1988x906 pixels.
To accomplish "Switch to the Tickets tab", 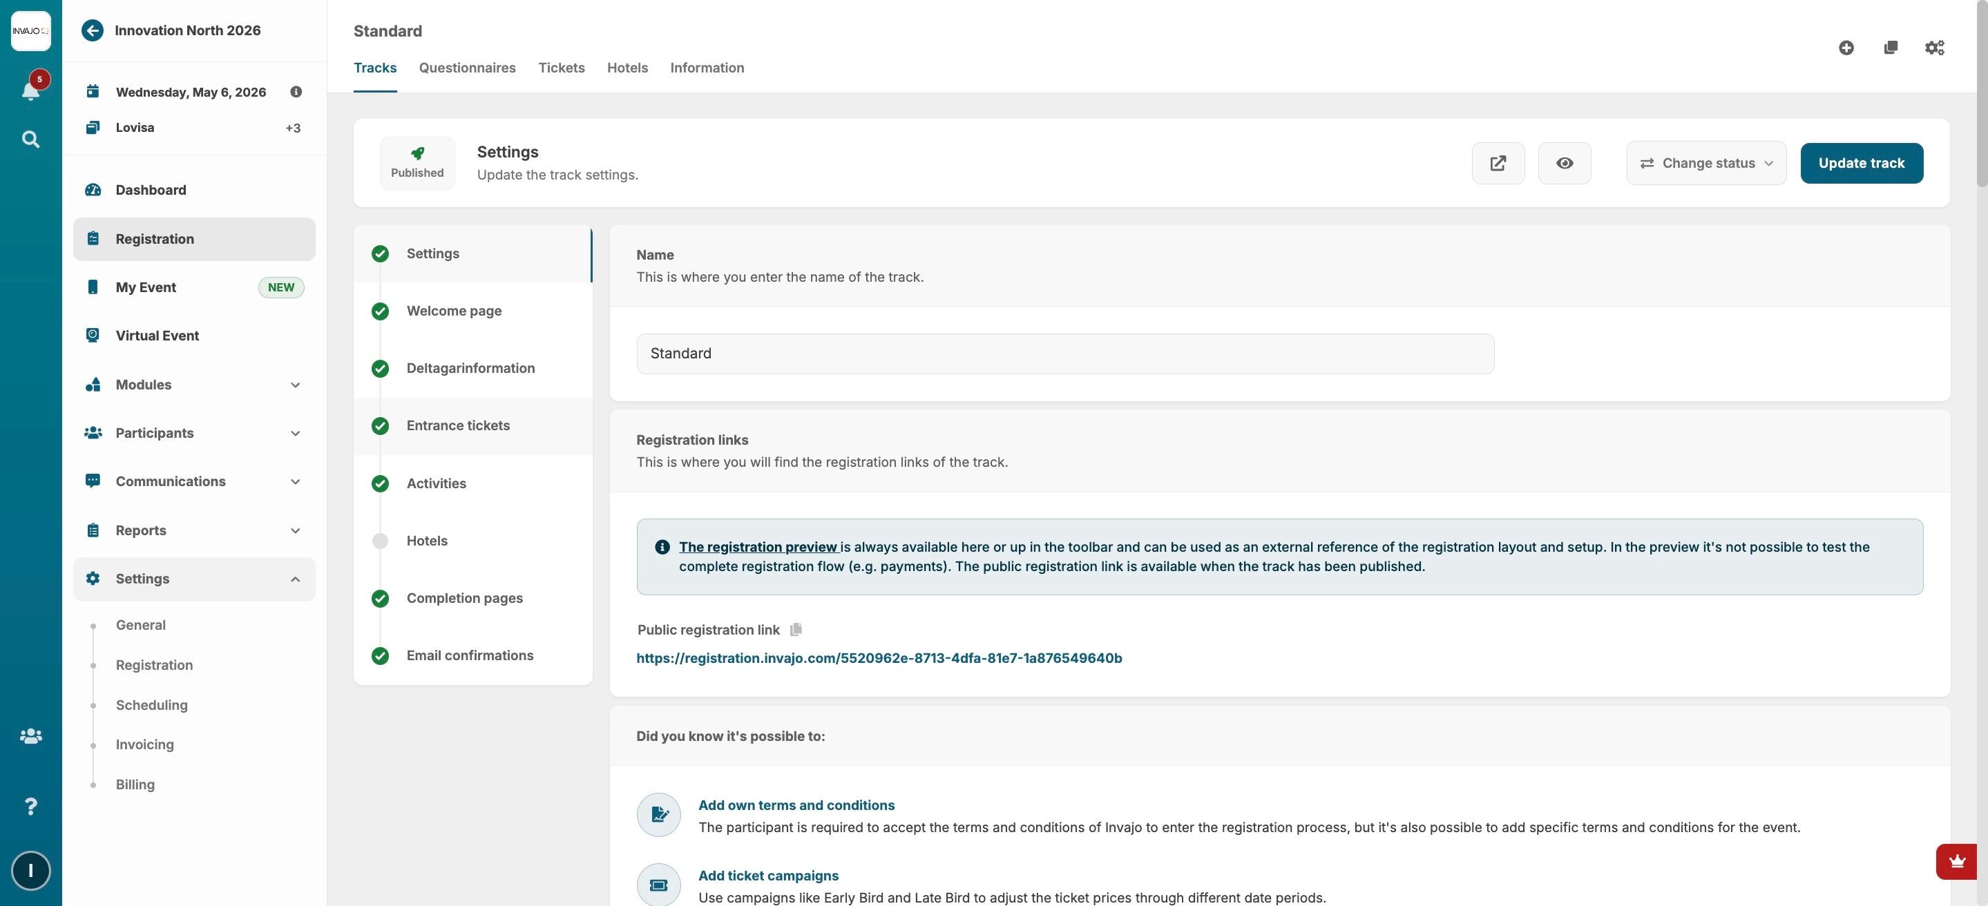I will tap(561, 68).
